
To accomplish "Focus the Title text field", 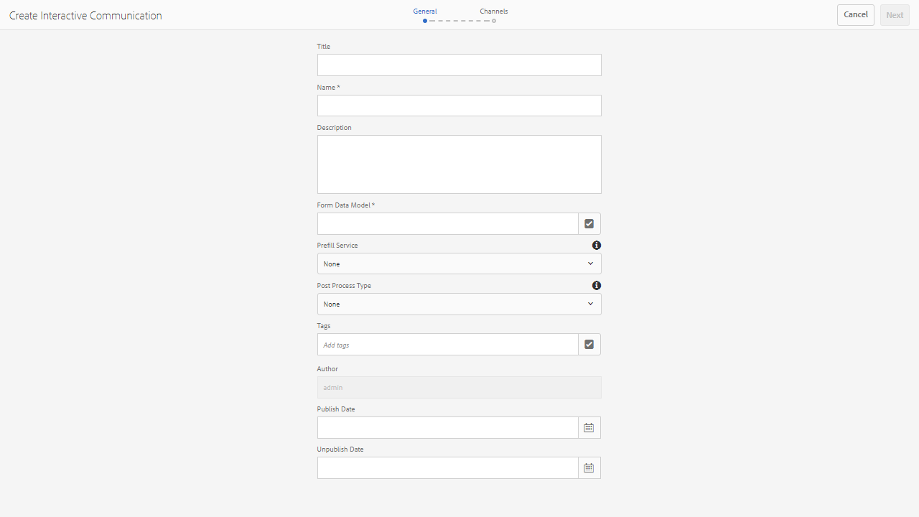I will coord(459,65).
